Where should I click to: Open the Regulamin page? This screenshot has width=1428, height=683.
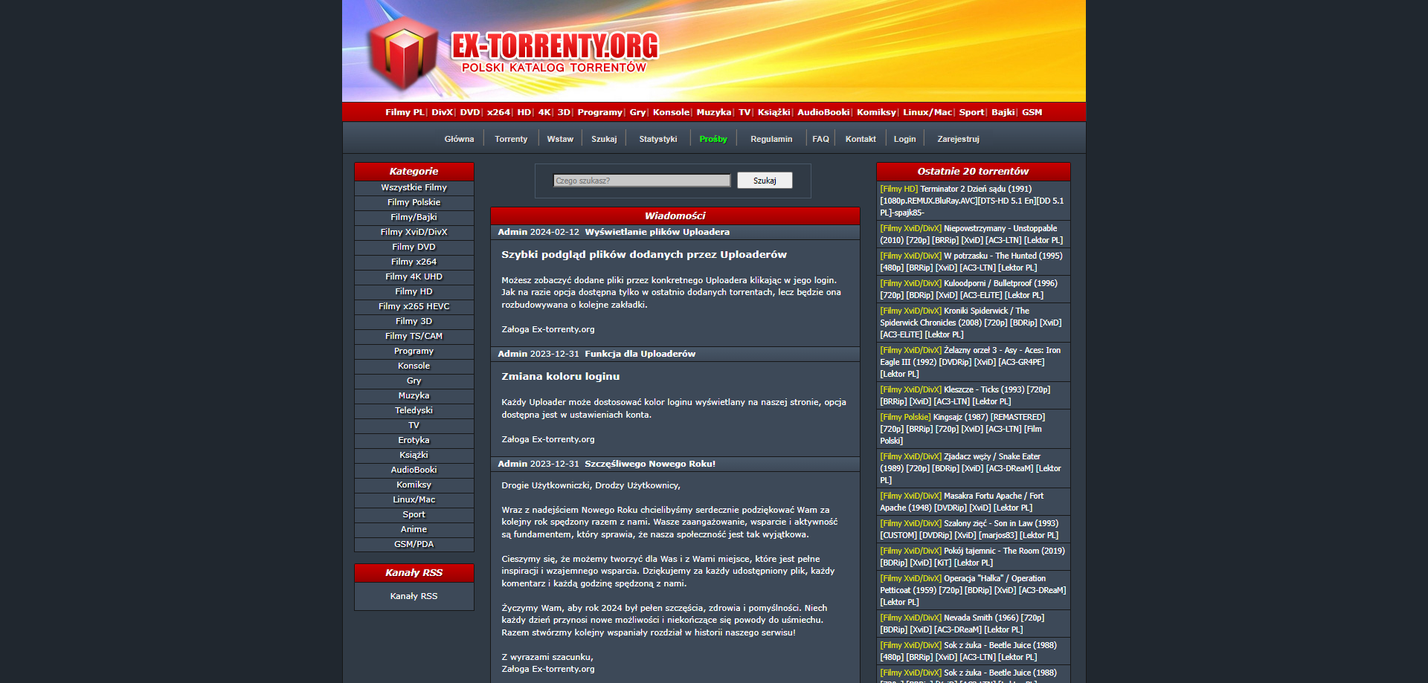(771, 138)
